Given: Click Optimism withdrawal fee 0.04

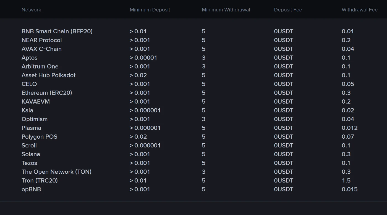Looking at the screenshot, I should pyautogui.click(x=348, y=119).
